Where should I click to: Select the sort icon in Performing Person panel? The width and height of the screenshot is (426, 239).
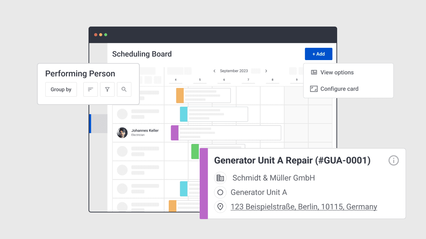point(91,89)
